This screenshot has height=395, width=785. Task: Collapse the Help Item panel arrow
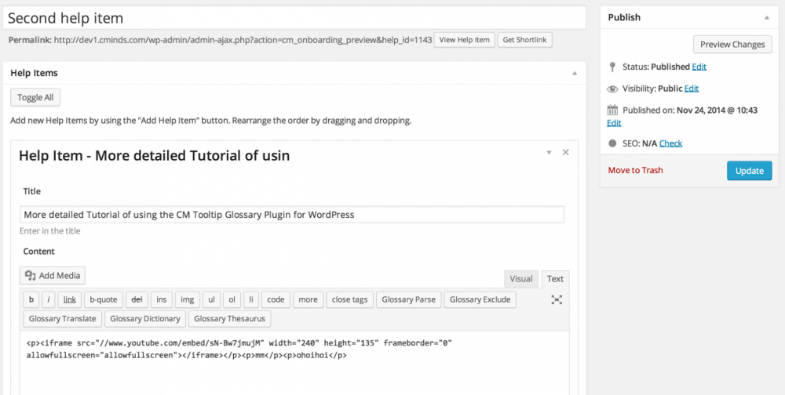click(x=549, y=153)
